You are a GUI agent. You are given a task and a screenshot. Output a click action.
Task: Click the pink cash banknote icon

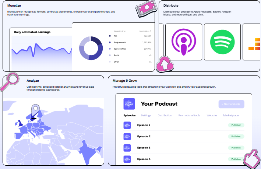click(147, 8)
